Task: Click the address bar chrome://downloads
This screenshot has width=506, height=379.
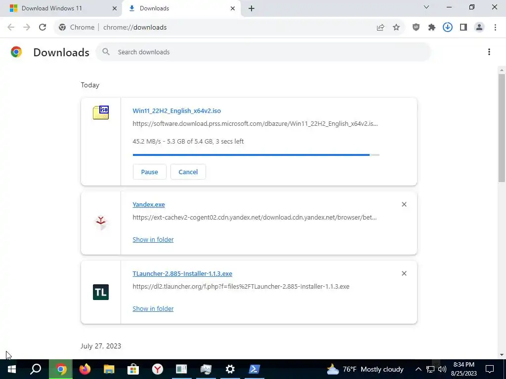Action: (135, 28)
